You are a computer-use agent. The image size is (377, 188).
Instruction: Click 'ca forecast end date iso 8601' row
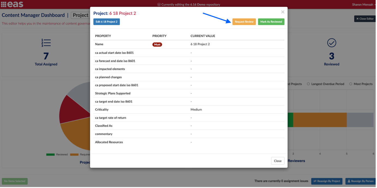(x=189, y=61)
